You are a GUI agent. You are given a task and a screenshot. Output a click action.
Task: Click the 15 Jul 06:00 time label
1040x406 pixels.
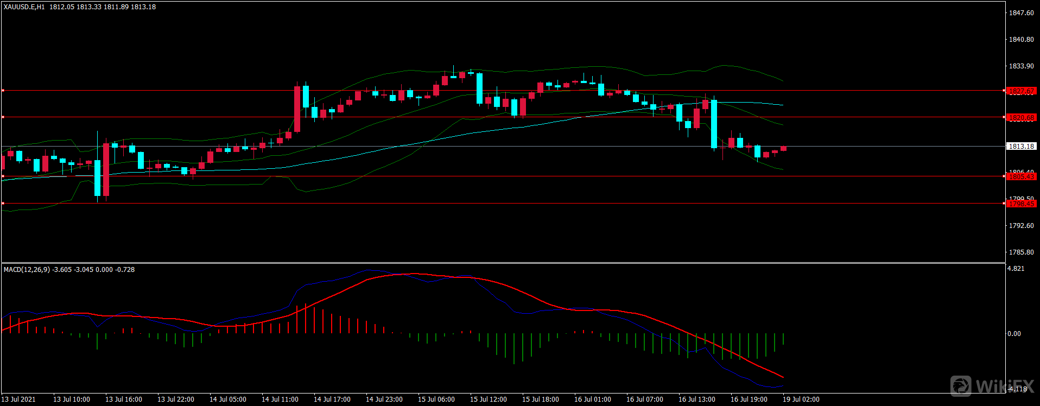click(x=436, y=399)
